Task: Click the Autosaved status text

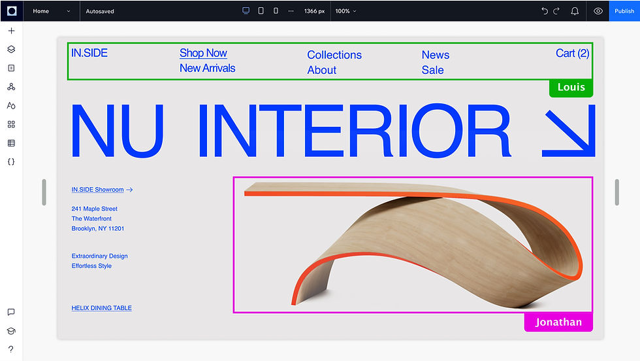Action: (x=100, y=11)
